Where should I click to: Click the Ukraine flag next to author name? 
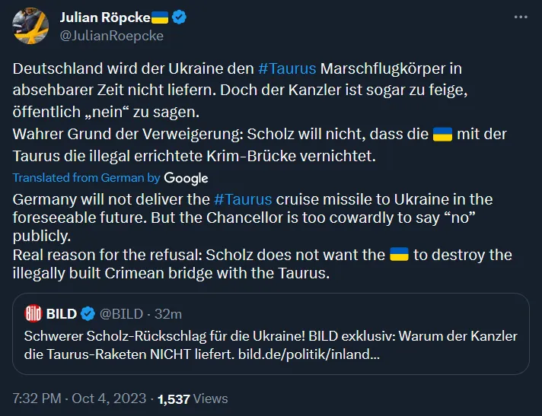click(x=160, y=17)
